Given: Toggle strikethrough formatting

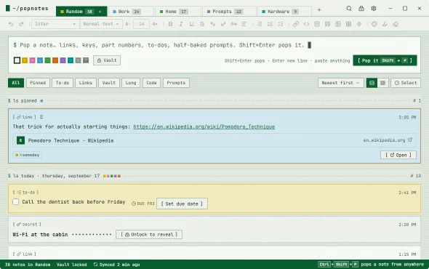Looking at the screenshot, I should point(202,24).
